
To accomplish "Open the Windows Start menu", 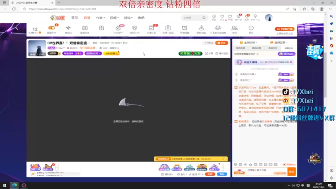I will coord(5,185).
